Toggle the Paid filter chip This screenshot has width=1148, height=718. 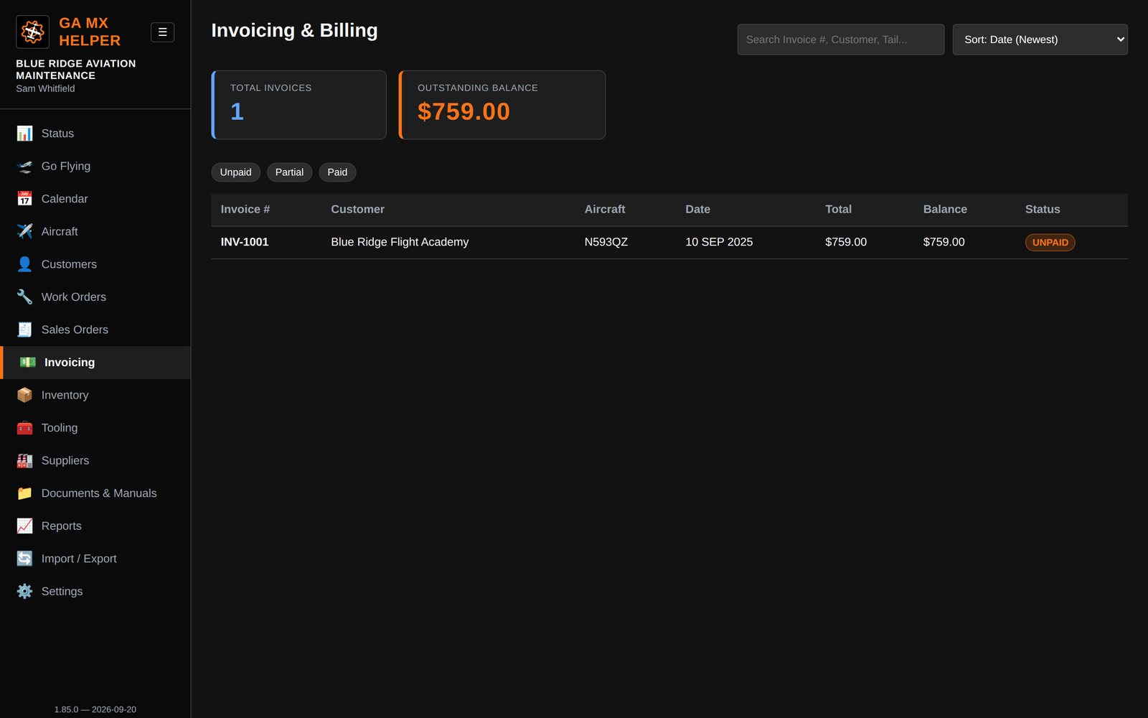point(337,172)
